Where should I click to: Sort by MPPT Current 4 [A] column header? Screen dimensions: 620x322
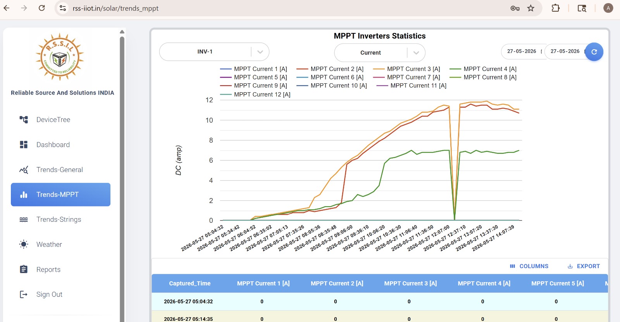click(484, 283)
